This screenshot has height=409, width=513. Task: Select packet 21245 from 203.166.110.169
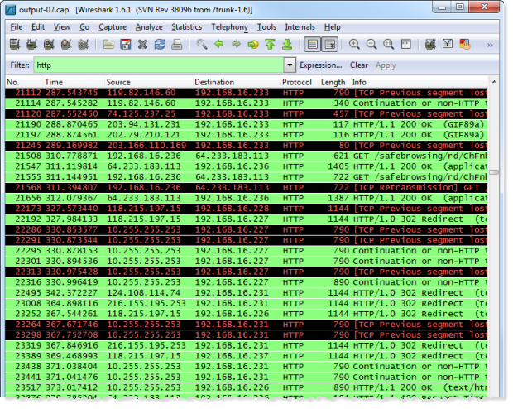click(247, 146)
